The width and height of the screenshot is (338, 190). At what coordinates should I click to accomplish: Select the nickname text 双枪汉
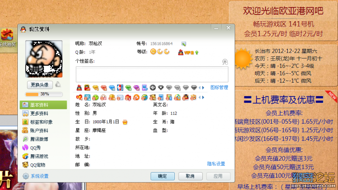(x=95, y=44)
